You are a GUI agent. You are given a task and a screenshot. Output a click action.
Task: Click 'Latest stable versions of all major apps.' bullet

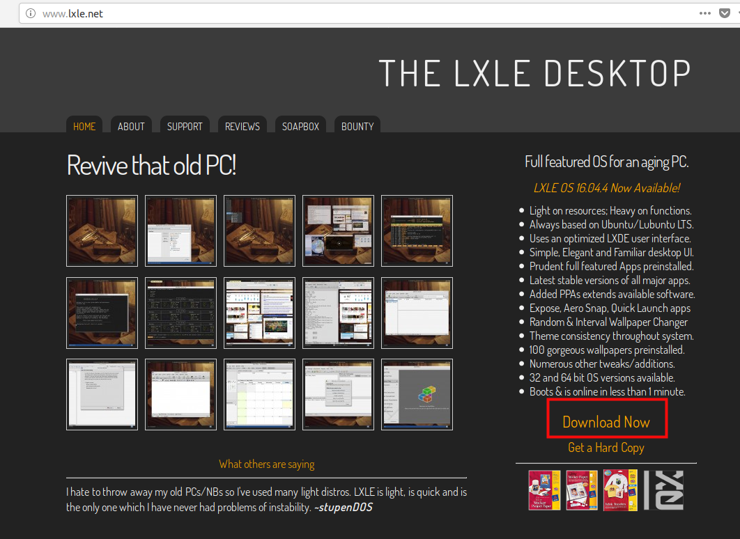pyautogui.click(x=610, y=280)
